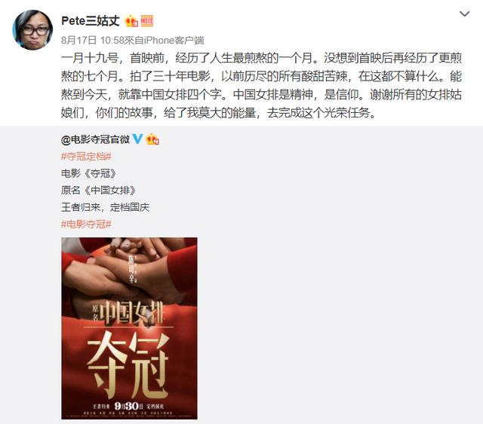Click the 电影《夺冠》 line in repost
483x424 pixels.
[89, 173]
